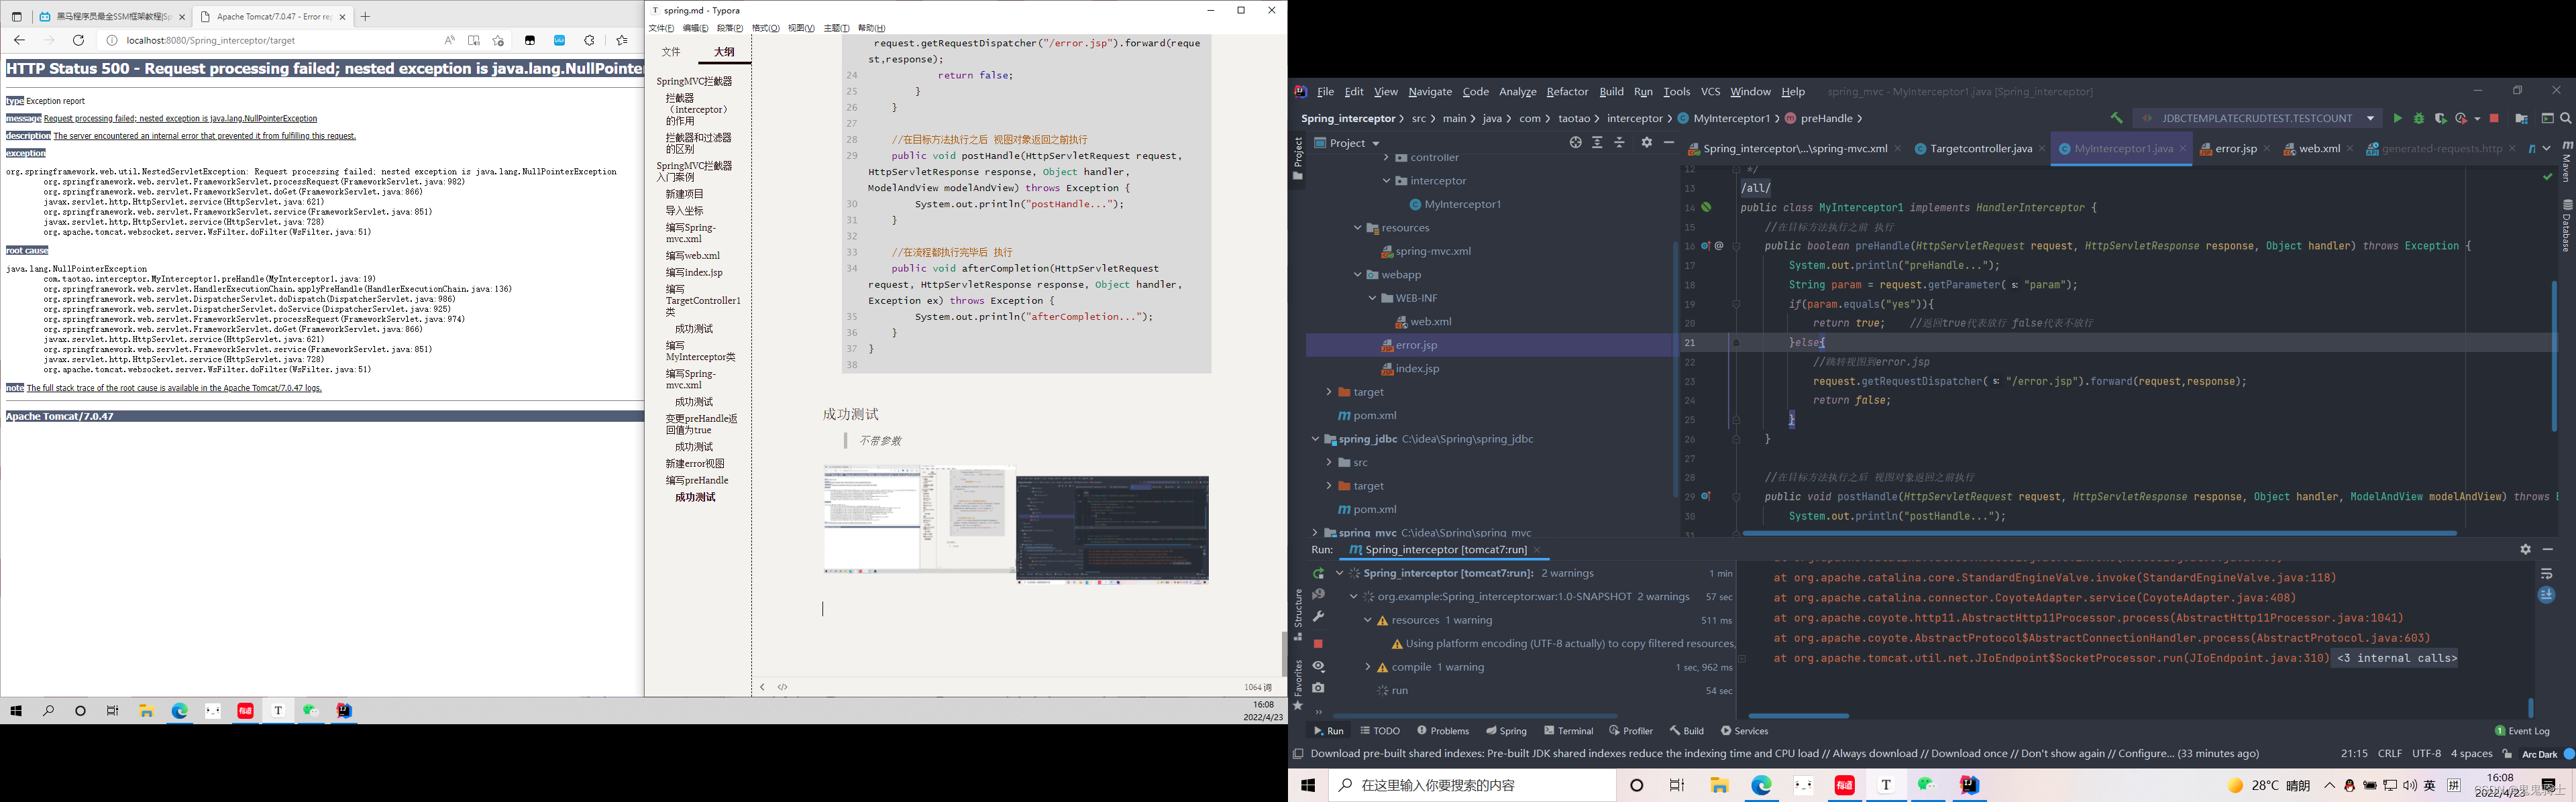Toggle source code mode in the Typora footer
This screenshot has height=802, width=2576.
click(x=783, y=687)
